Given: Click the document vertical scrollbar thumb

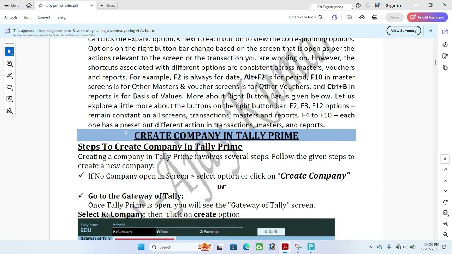Looking at the screenshot, I should pos(435,63).
